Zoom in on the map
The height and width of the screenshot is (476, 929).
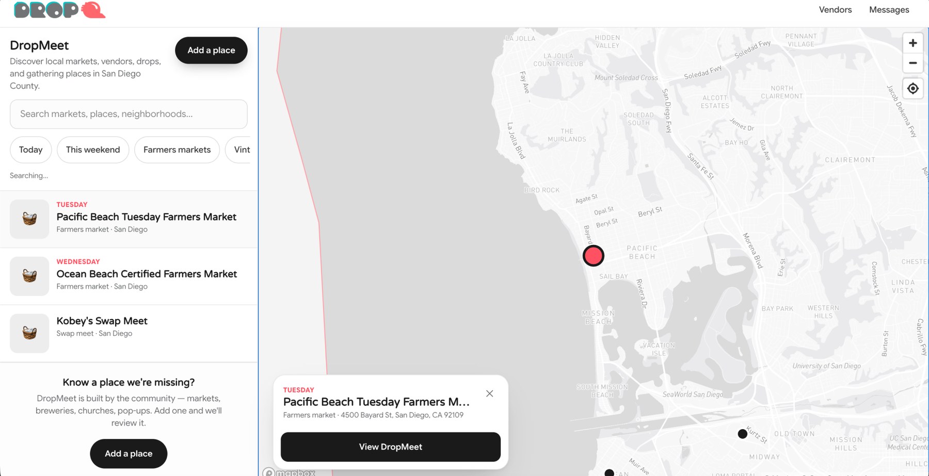(912, 43)
